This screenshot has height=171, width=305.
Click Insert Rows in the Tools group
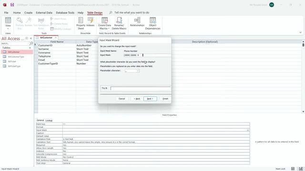[x=58, y=19]
